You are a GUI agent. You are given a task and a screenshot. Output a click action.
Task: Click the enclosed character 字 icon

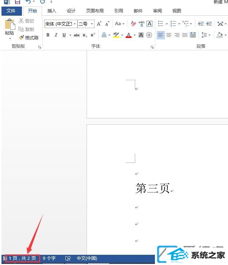149,35
